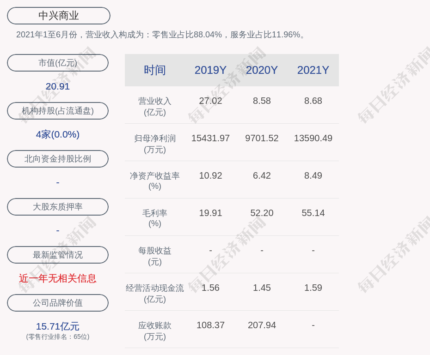The height and width of the screenshot is (355, 430).
Task: Click the 时间 column header
Action: click(155, 70)
